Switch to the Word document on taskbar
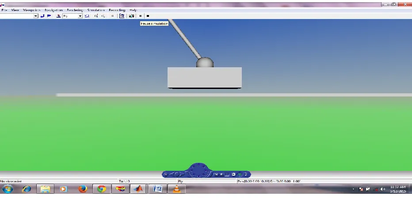412x200 pixels. click(158, 189)
